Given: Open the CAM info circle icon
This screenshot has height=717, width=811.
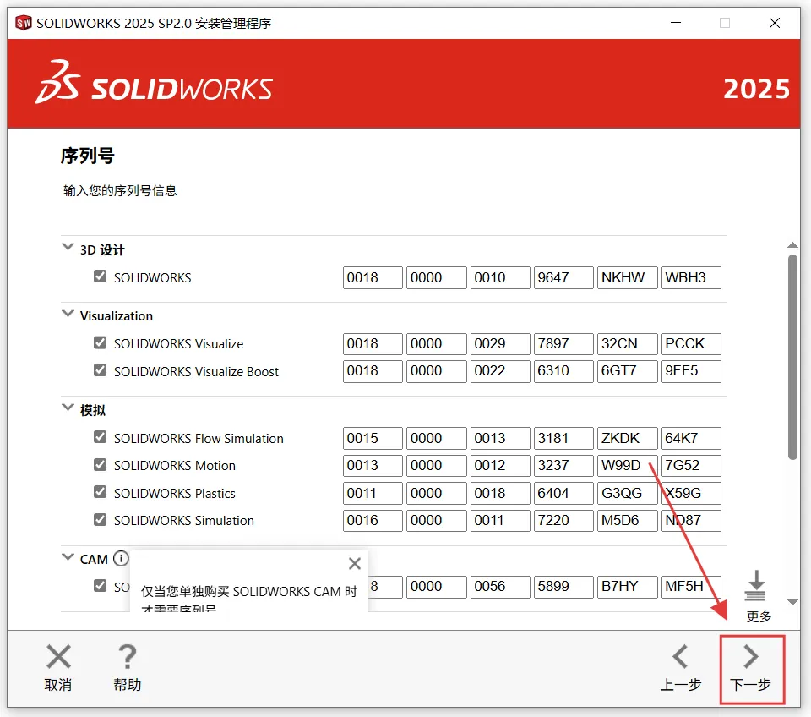Looking at the screenshot, I should pos(121,559).
